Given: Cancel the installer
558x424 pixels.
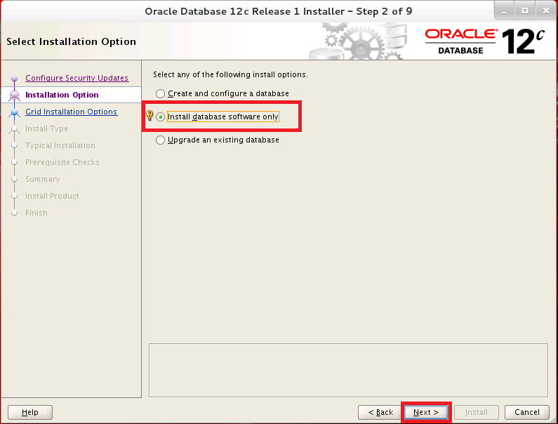Looking at the screenshot, I should [x=526, y=412].
